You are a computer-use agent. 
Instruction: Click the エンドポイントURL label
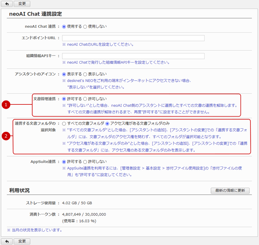click(38, 38)
